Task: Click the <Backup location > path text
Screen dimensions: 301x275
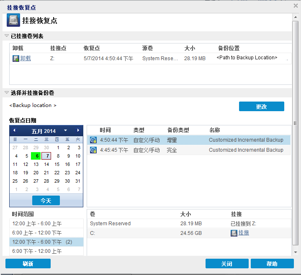Action: [x=33, y=105]
